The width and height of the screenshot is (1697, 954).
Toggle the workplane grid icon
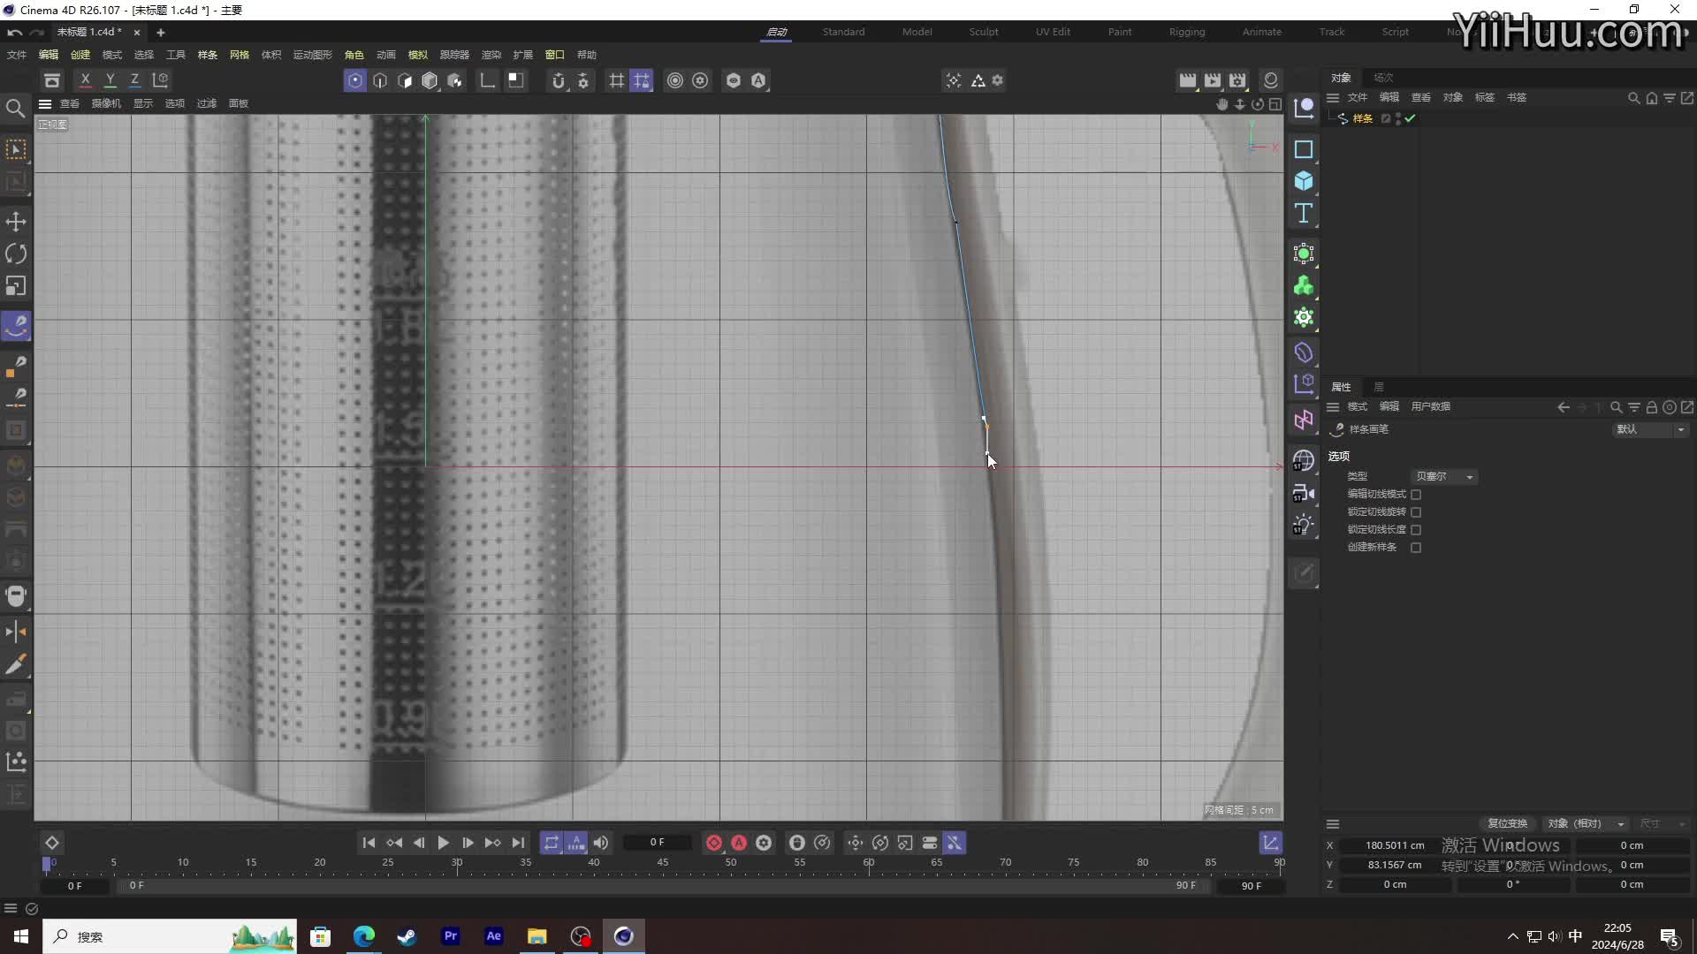pos(616,80)
